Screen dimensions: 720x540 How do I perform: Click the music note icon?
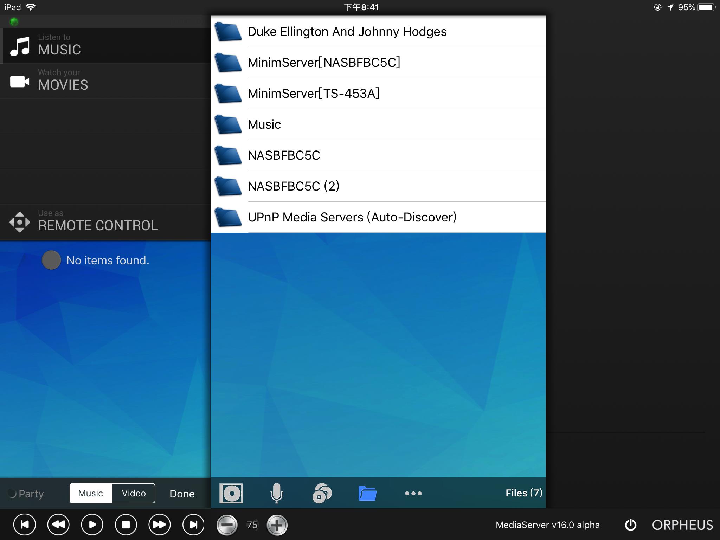(x=20, y=46)
